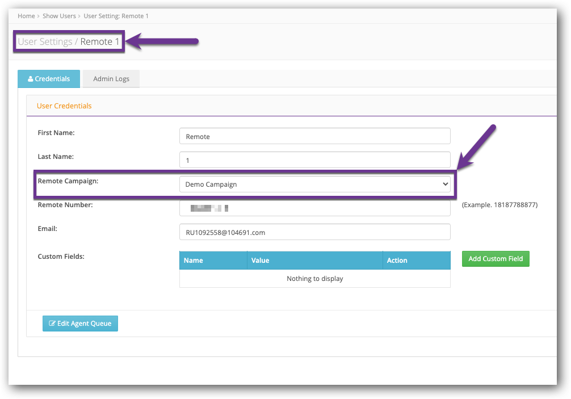Switch to the Admin Logs tab
571x399 pixels.
click(111, 79)
